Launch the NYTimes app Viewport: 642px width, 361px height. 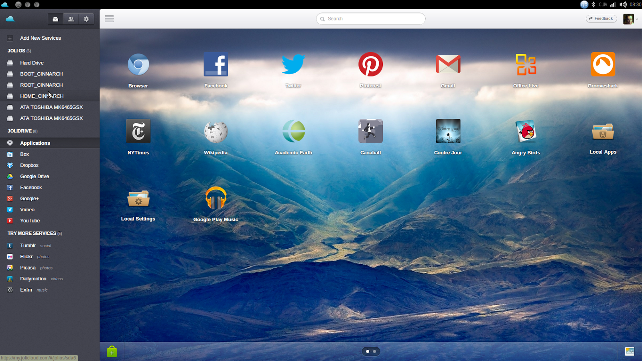138,131
